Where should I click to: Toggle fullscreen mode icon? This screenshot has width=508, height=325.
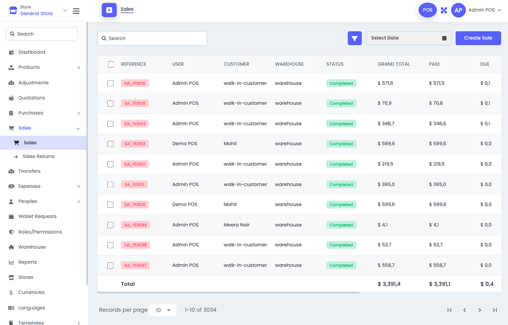[x=443, y=10]
